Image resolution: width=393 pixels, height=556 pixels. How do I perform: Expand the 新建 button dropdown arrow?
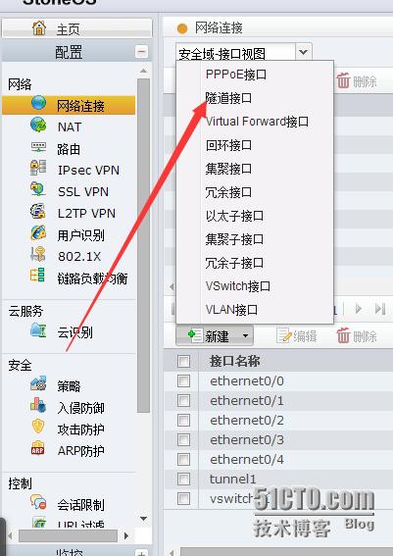click(x=245, y=335)
